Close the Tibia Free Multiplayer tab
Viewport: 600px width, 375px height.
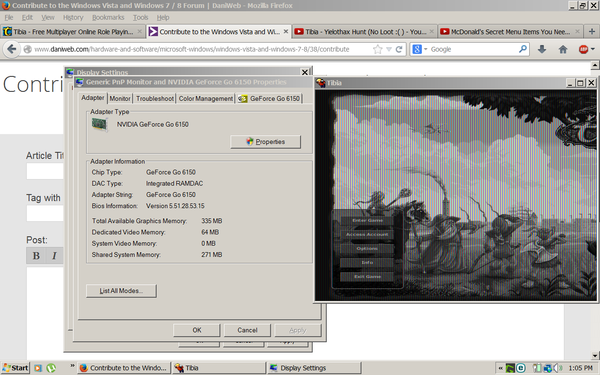[x=140, y=32]
